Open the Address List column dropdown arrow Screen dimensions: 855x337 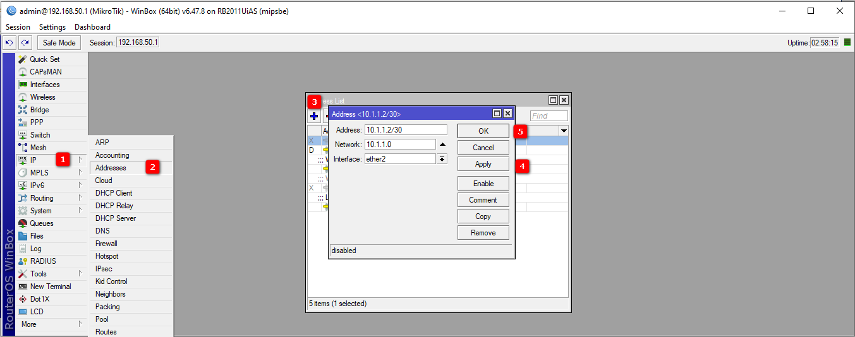click(x=563, y=131)
